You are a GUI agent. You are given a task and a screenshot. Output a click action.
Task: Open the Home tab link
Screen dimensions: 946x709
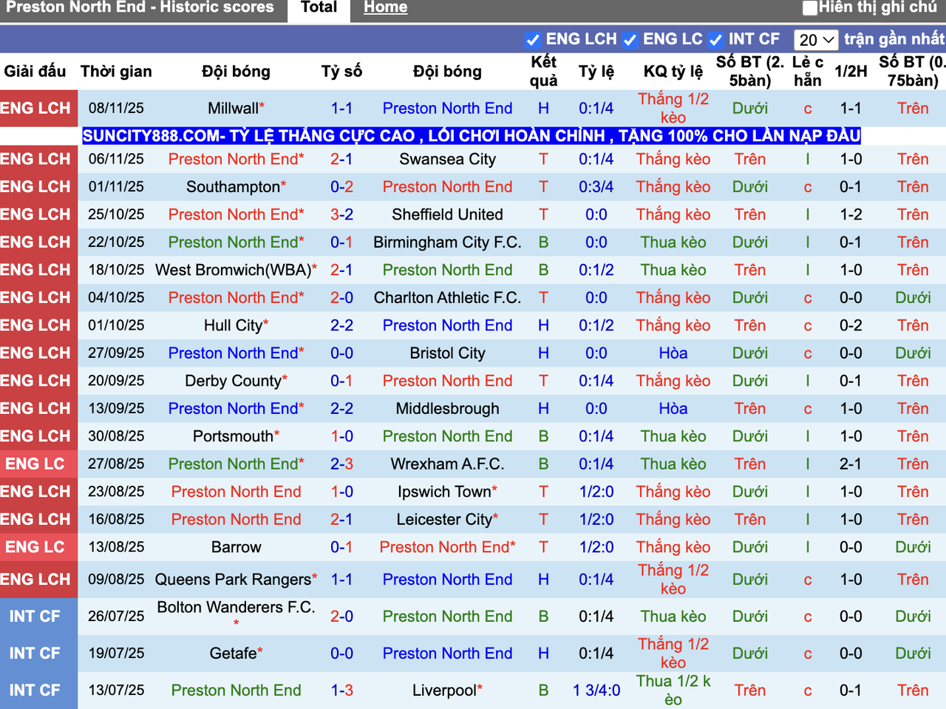[385, 8]
